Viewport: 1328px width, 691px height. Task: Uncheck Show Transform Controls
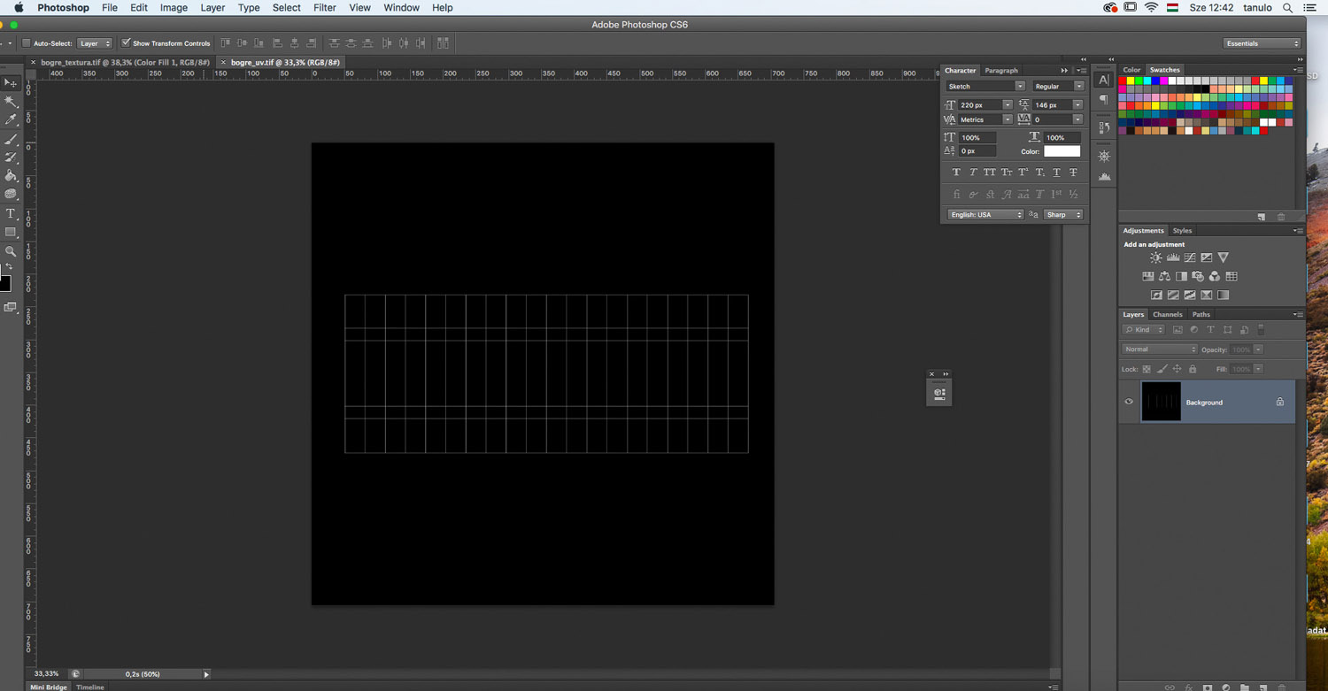point(126,43)
